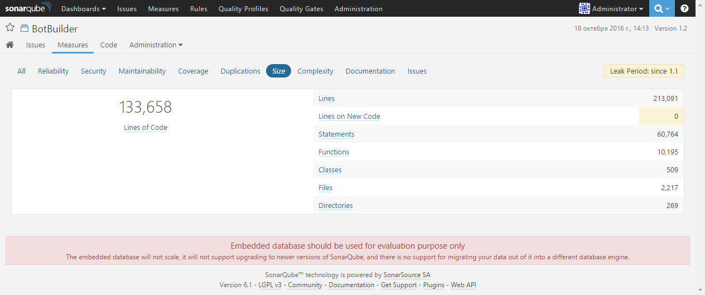Open global Administration in top bar
The width and height of the screenshot is (705, 295).
point(359,9)
